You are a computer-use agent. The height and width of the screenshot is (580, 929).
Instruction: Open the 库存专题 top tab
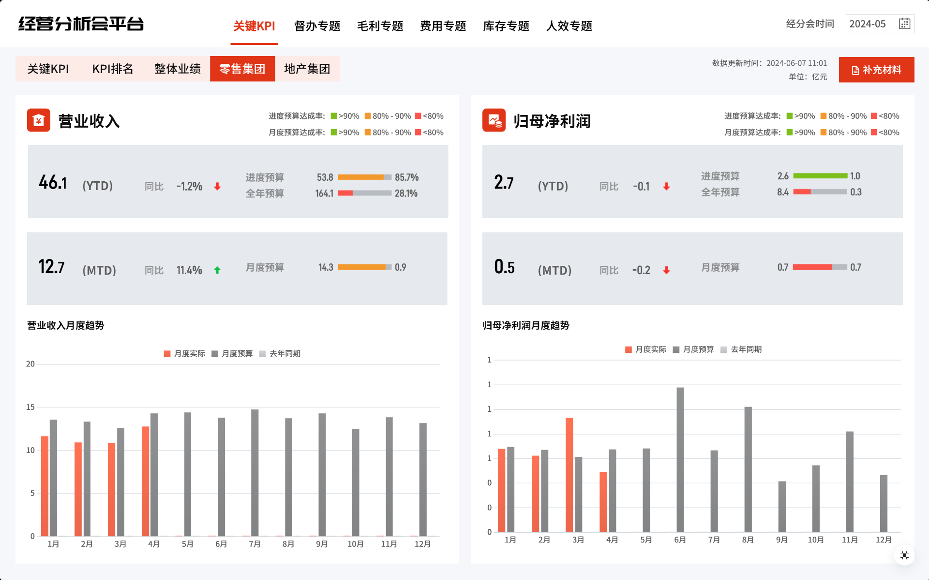click(506, 26)
